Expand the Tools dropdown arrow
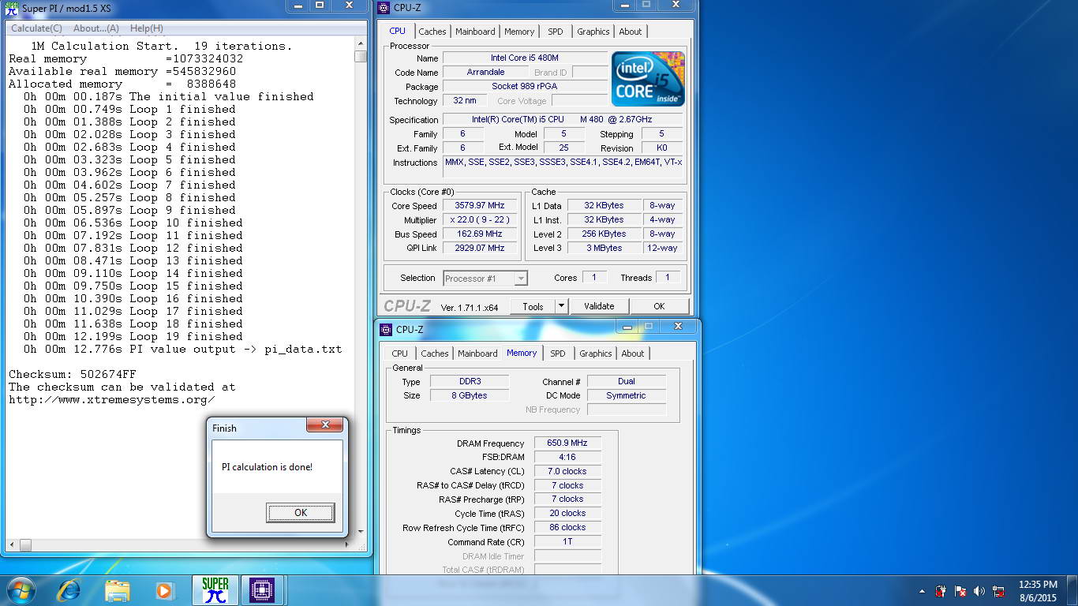Image resolution: width=1078 pixels, height=606 pixels. click(x=561, y=306)
